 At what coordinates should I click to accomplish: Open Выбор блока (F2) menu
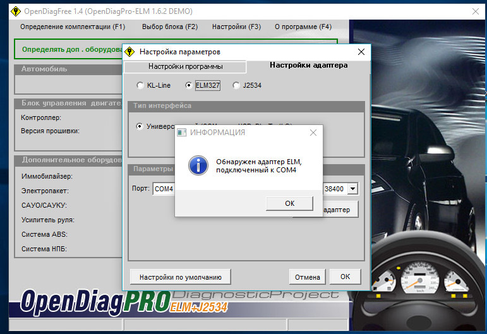(x=170, y=27)
